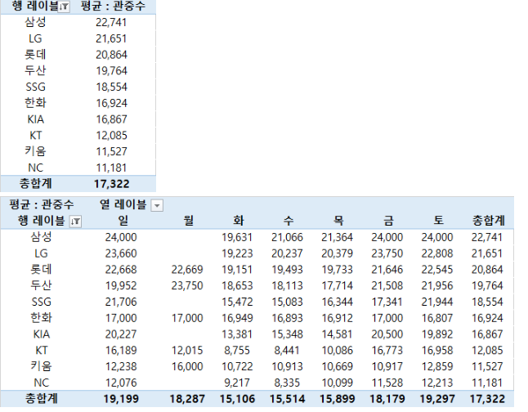Click lower table 평균 : 관중수 corner label

tap(41, 204)
